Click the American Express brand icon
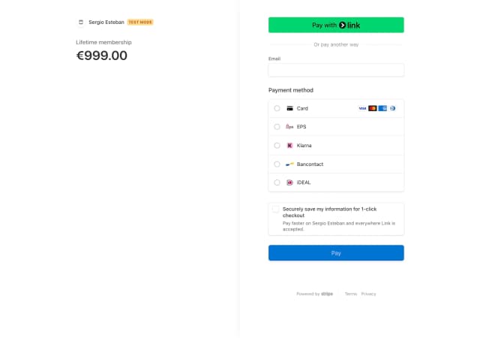480x338 pixels. pyautogui.click(x=382, y=108)
